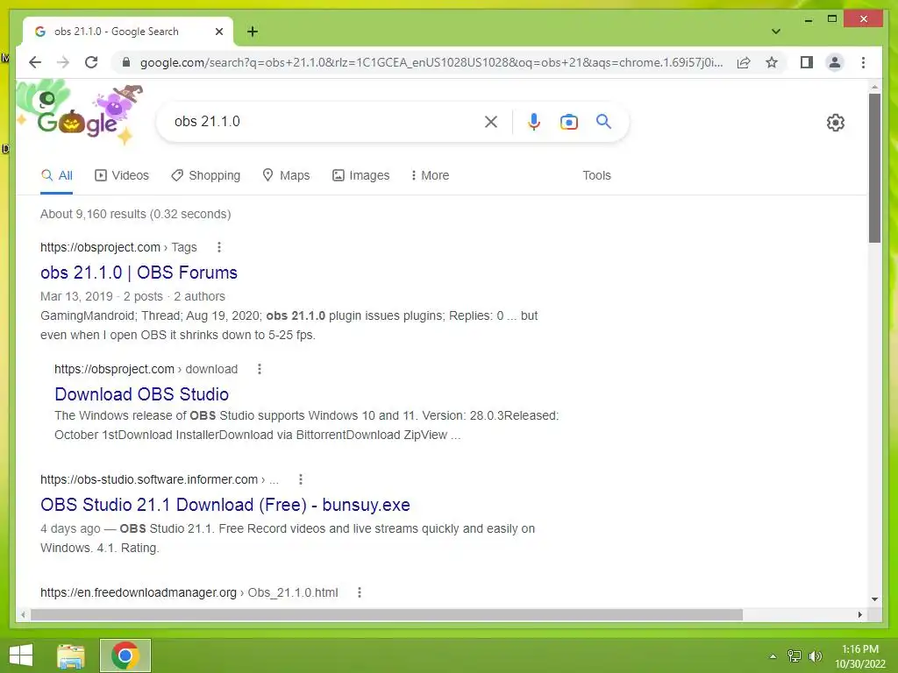Open the Windows Start menu

(x=21, y=655)
